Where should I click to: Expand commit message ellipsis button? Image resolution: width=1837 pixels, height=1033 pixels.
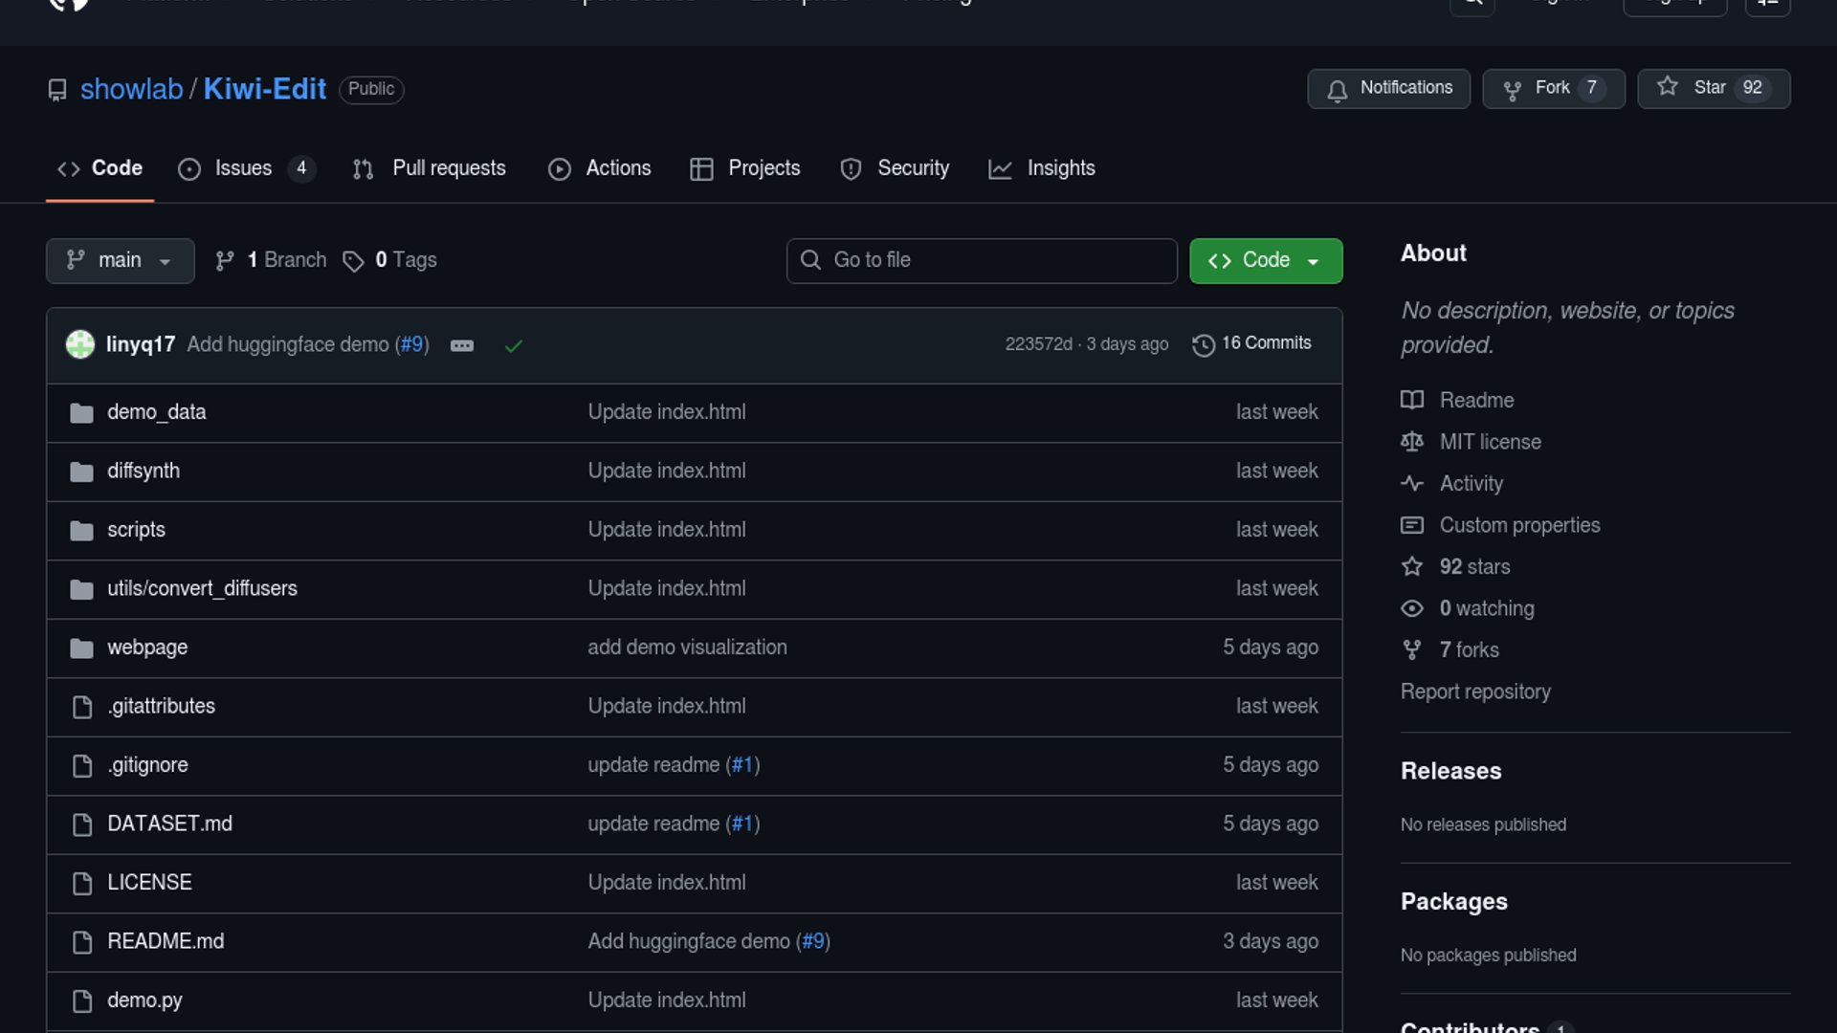[x=461, y=345]
